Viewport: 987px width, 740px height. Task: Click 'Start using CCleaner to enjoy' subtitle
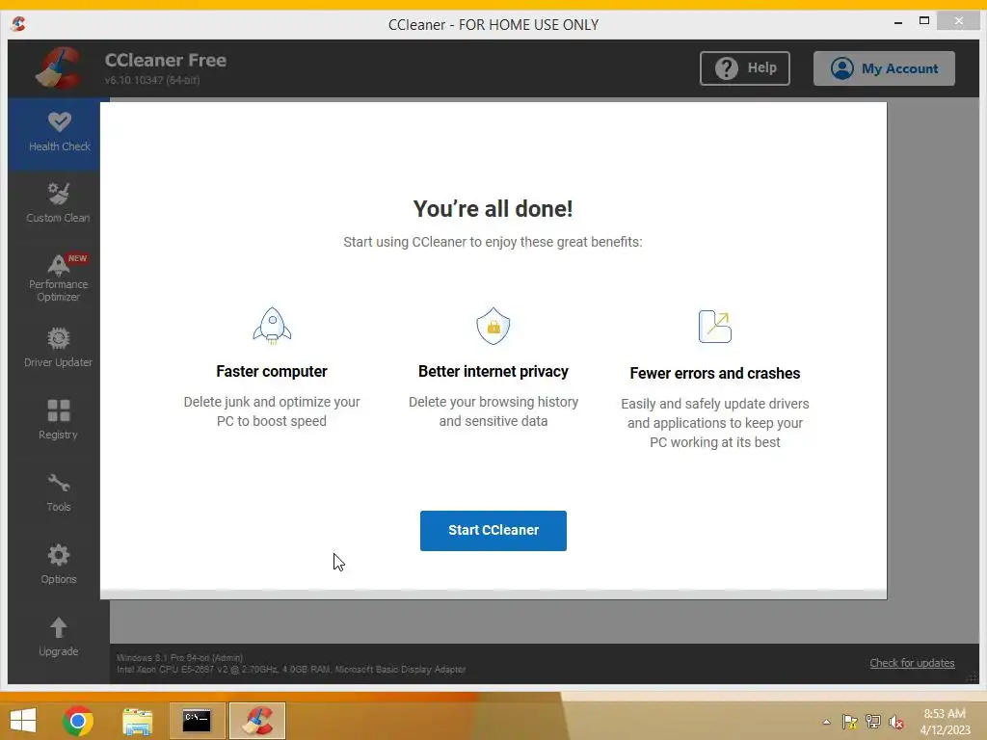tap(493, 242)
